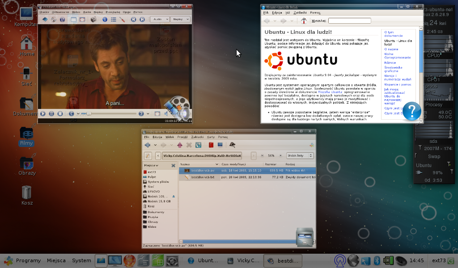Open the Karty menu in file manager

point(211,137)
